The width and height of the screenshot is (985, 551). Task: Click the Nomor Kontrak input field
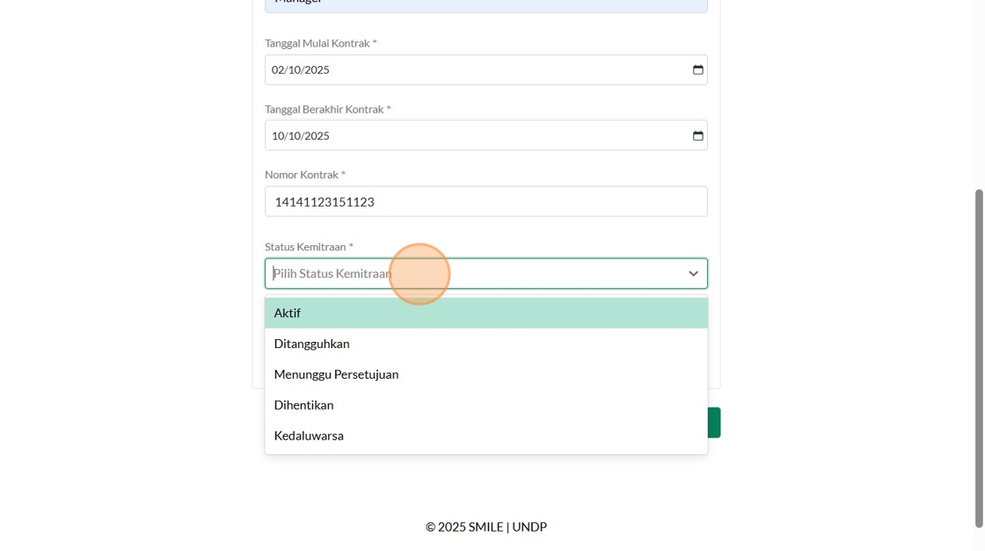[x=485, y=202]
